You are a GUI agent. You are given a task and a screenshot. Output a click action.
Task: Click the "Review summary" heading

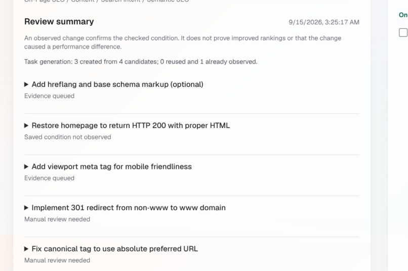point(59,22)
